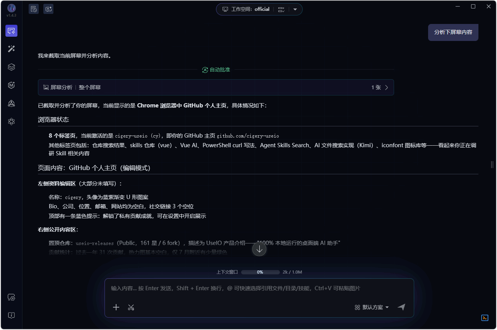The image size is (497, 330).
Task: Click the 自动批准 auto-approve label
Action: click(216, 70)
